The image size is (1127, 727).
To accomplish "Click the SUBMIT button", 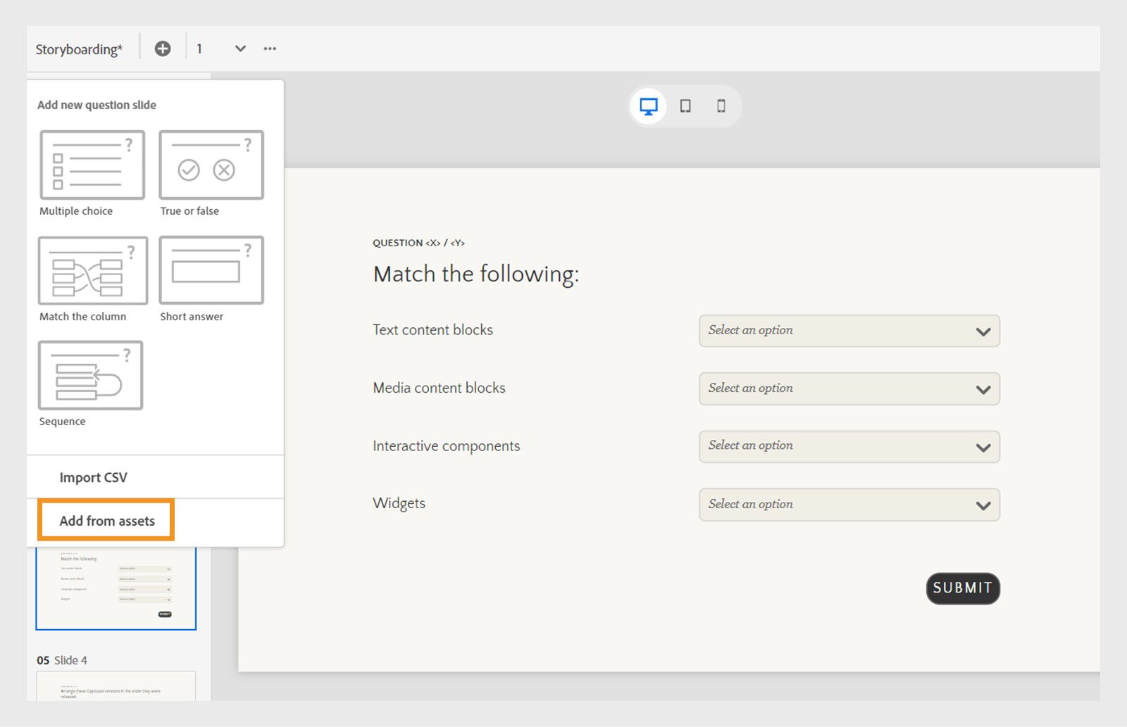I will point(962,588).
